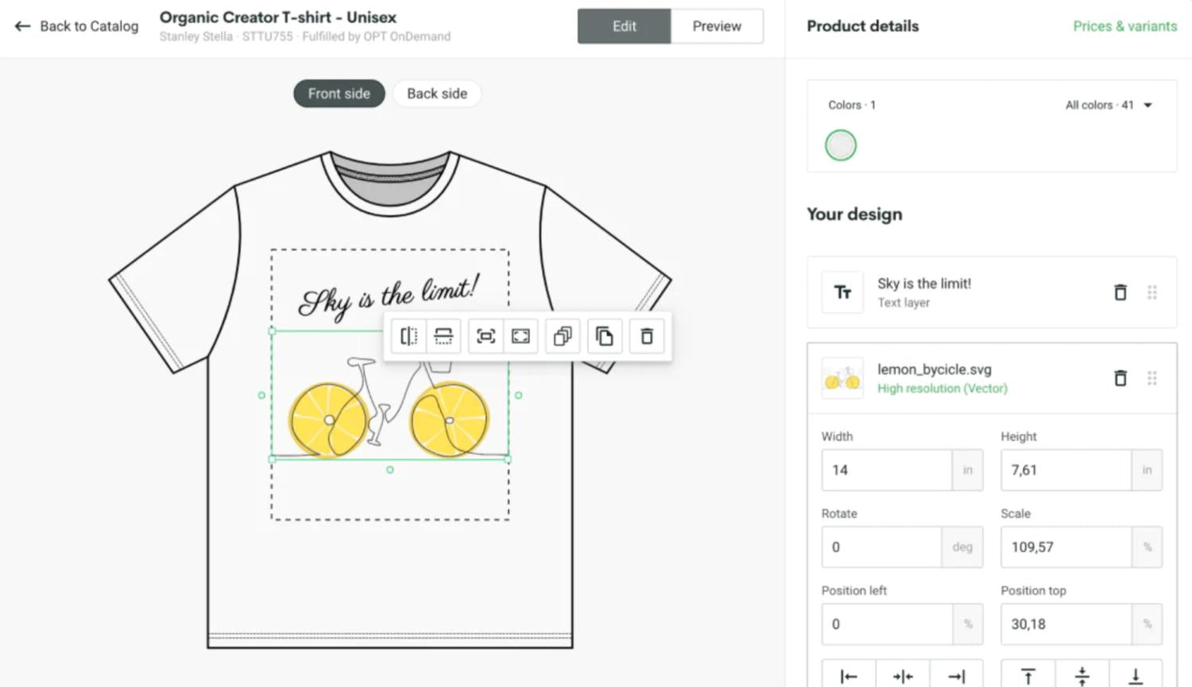The height and width of the screenshot is (687, 1192).
Task: Click the duplicate layer icon in floating toolbar
Action: 563,336
